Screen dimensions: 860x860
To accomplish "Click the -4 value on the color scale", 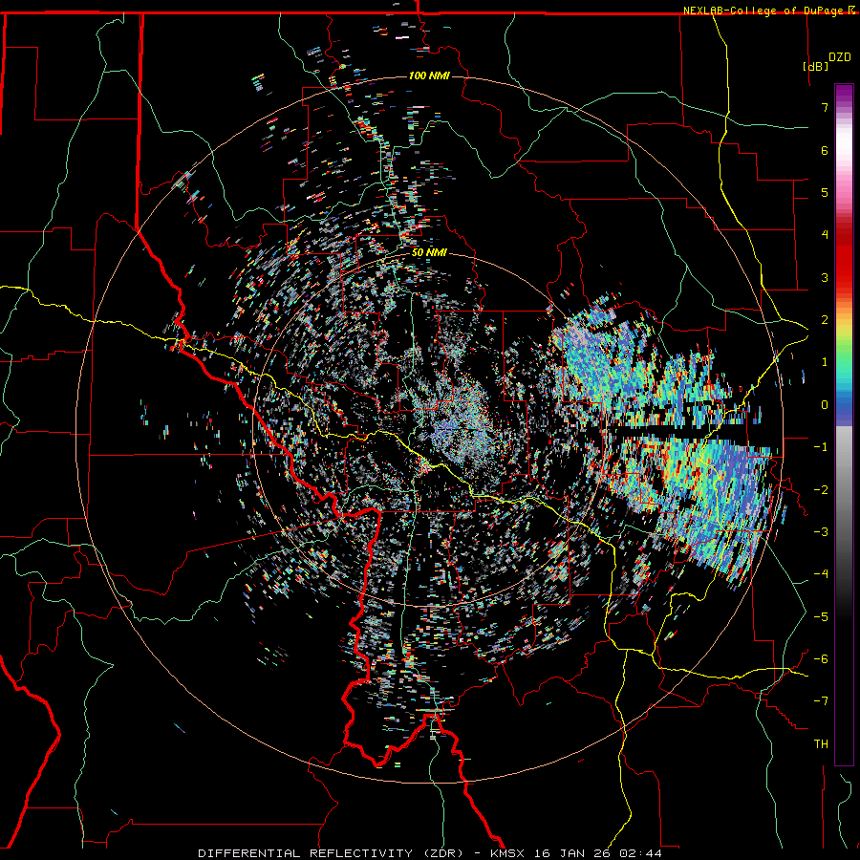I will 821,574.
